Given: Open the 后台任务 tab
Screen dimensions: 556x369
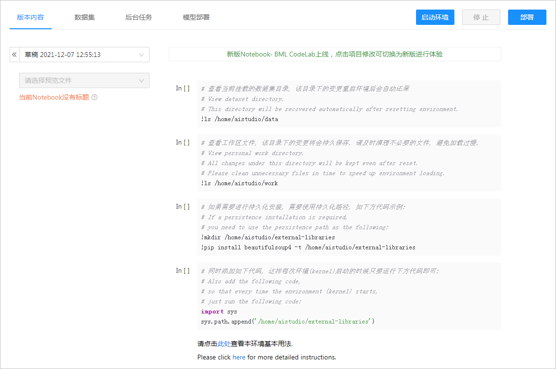Looking at the screenshot, I should click(139, 17).
